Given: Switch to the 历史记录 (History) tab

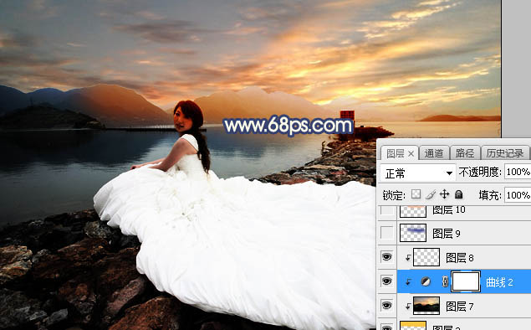Looking at the screenshot, I should click(x=504, y=153).
